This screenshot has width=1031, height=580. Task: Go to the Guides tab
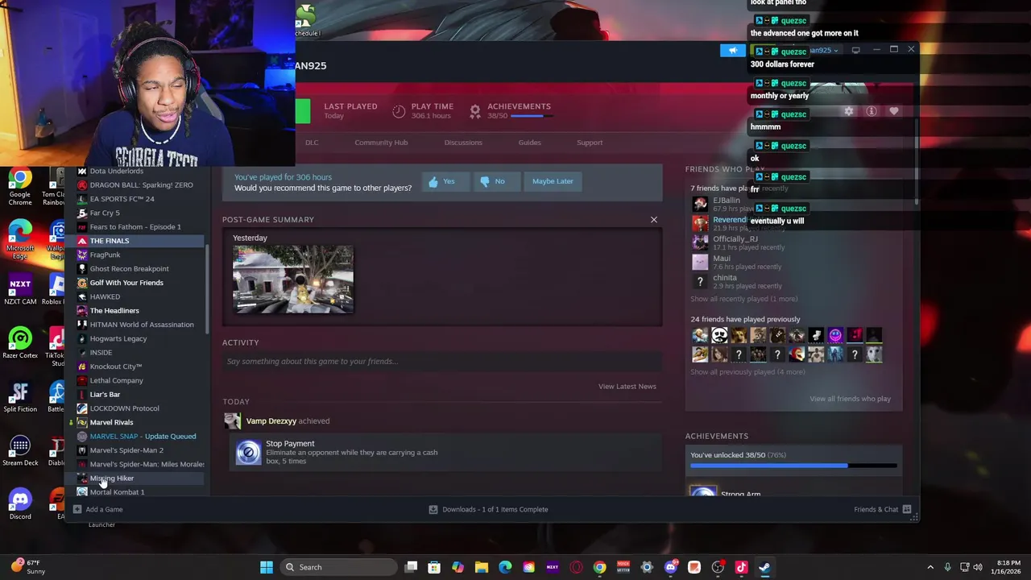pyautogui.click(x=529, y=143)
